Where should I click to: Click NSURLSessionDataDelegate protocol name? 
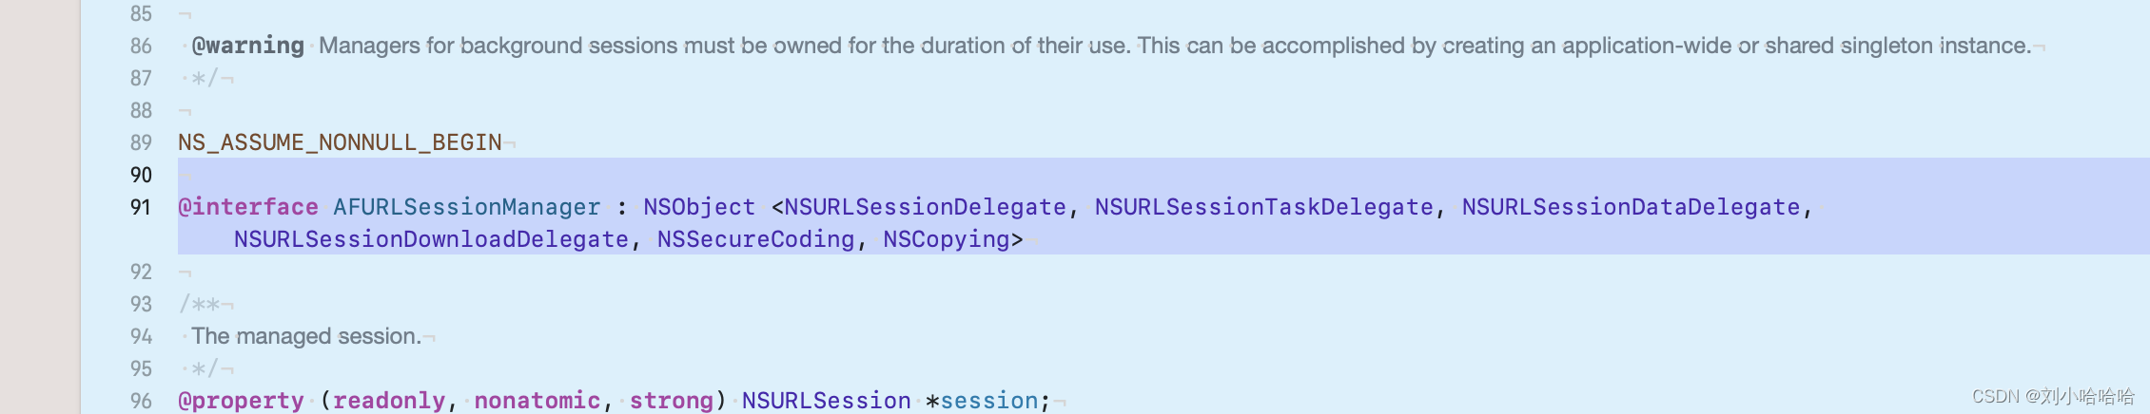coord(1631,207)
